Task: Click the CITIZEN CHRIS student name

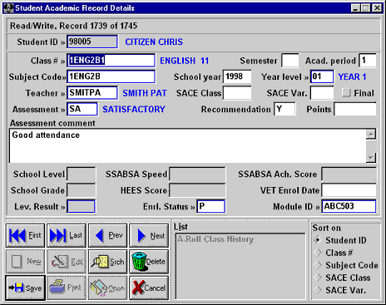Action: point(154,42)
